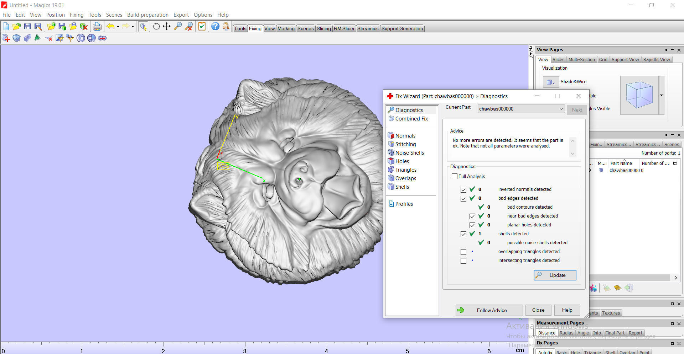Click the Save Project floppy icon
Screen dimensions: 684x354
[27, 26]
